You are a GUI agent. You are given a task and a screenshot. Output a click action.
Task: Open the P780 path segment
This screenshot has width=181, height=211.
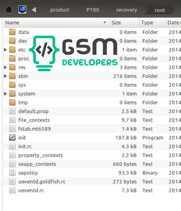pyautogui.click(x=93, y=10)
